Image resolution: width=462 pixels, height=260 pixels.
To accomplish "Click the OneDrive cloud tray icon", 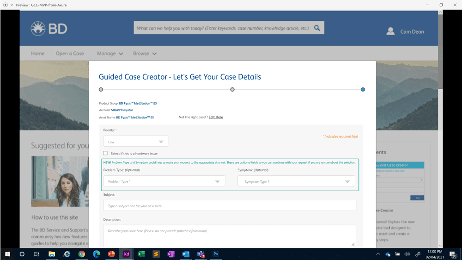I will (388, 254).
